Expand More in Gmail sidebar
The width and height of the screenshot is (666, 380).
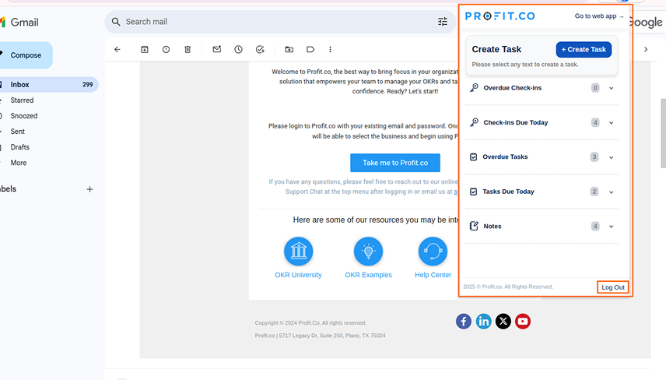click(x=18, y=163)
